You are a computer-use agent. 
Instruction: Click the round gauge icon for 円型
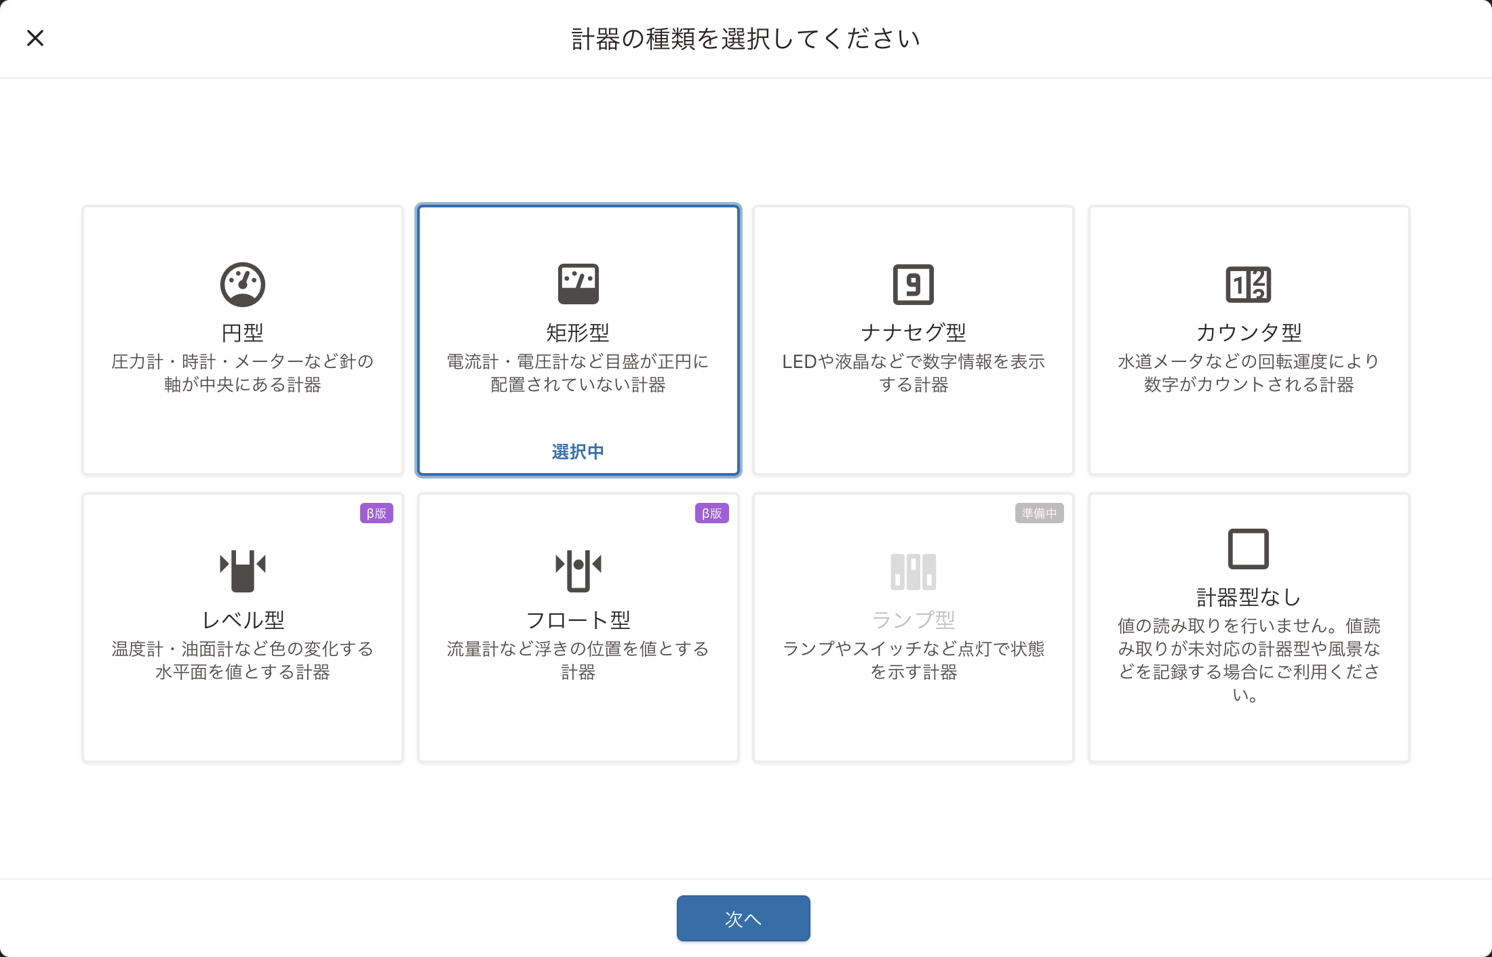pos(242,284)
